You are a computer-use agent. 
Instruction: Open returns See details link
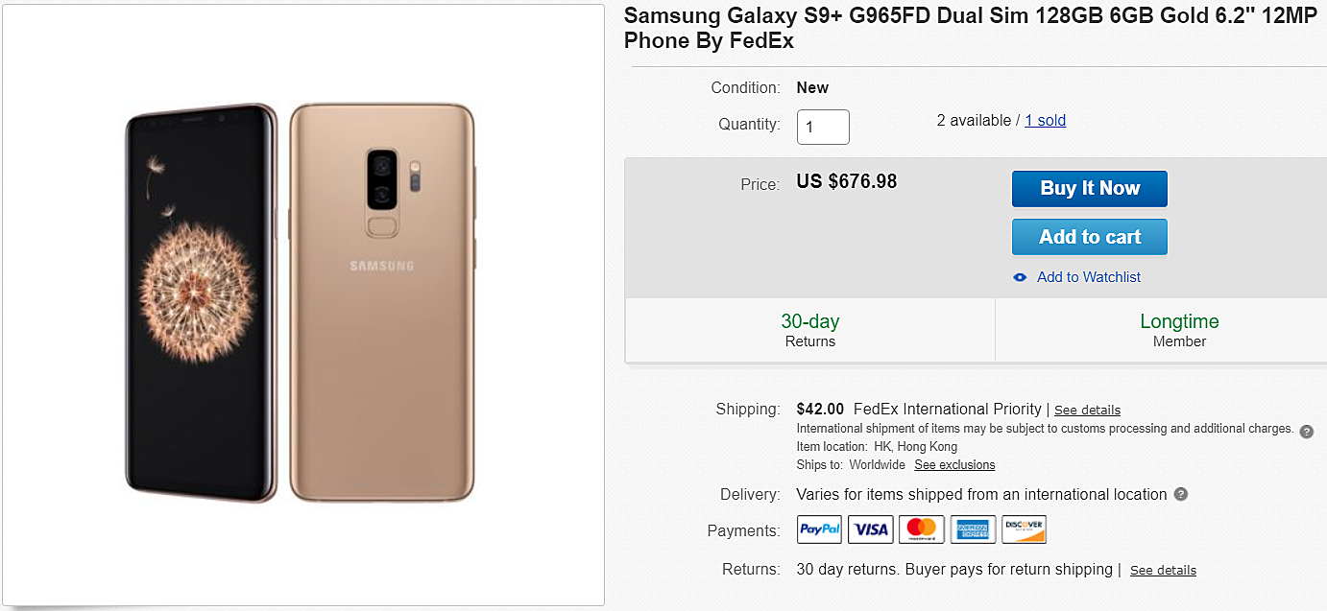tap(1163, 571)
